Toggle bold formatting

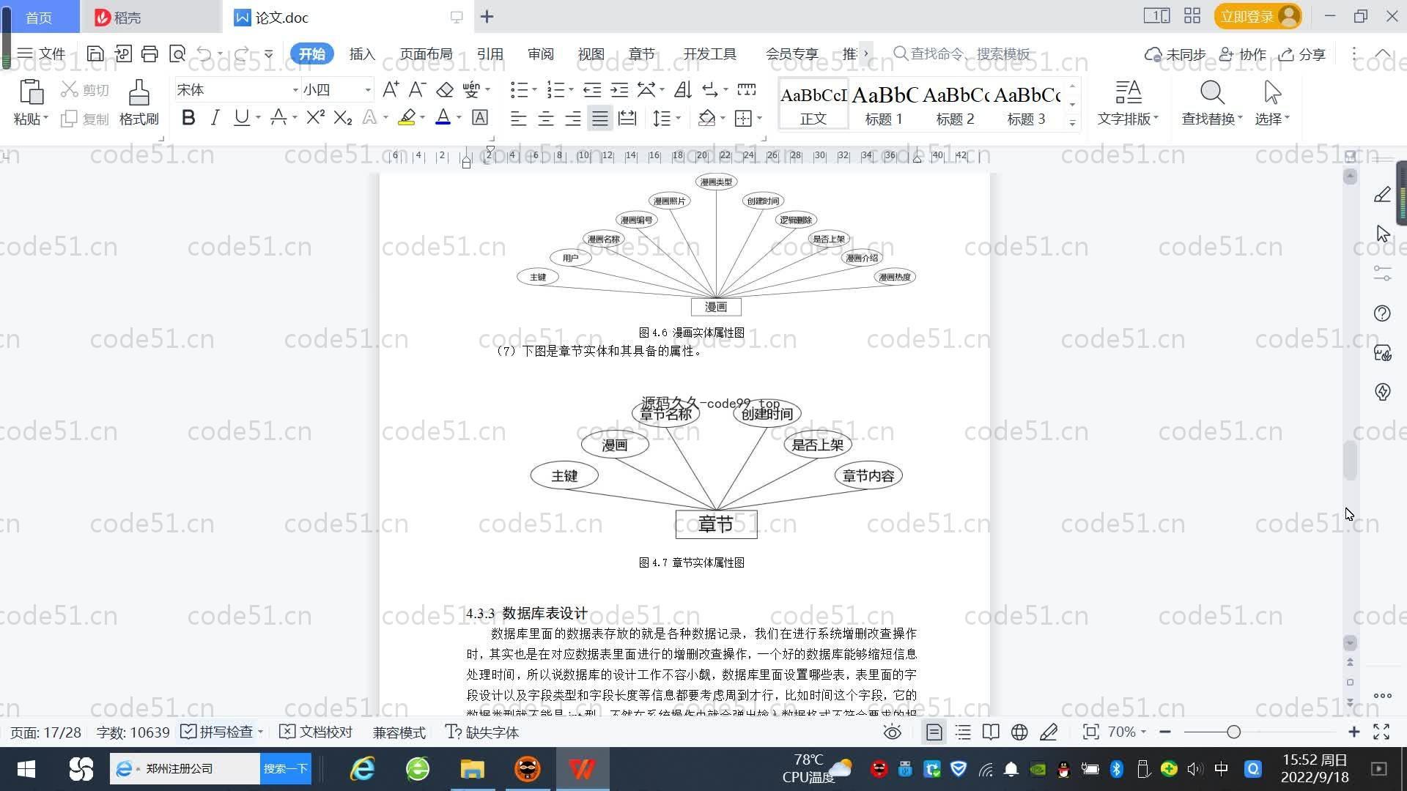pos(188,118)
